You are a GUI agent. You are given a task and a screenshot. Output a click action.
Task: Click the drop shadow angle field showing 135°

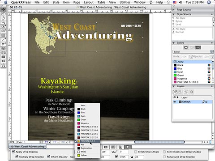point(106,152)
